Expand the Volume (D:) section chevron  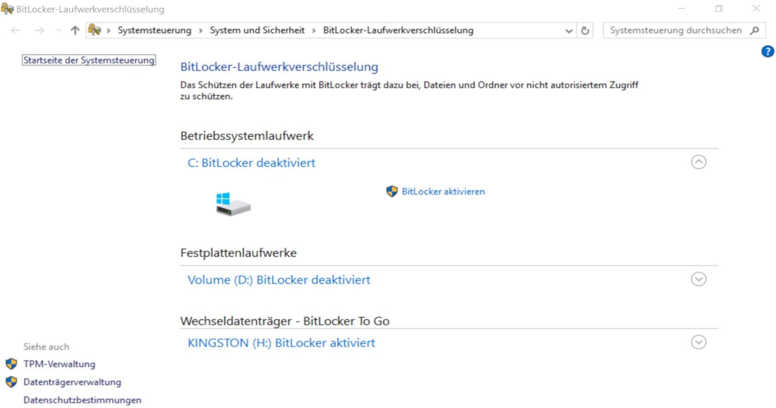pyautogui.click(x=699, y=279)
